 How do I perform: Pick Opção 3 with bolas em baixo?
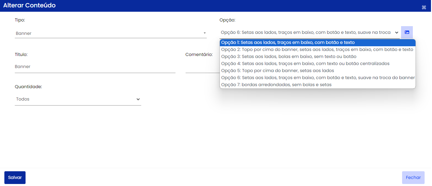(x=318, y=57)
